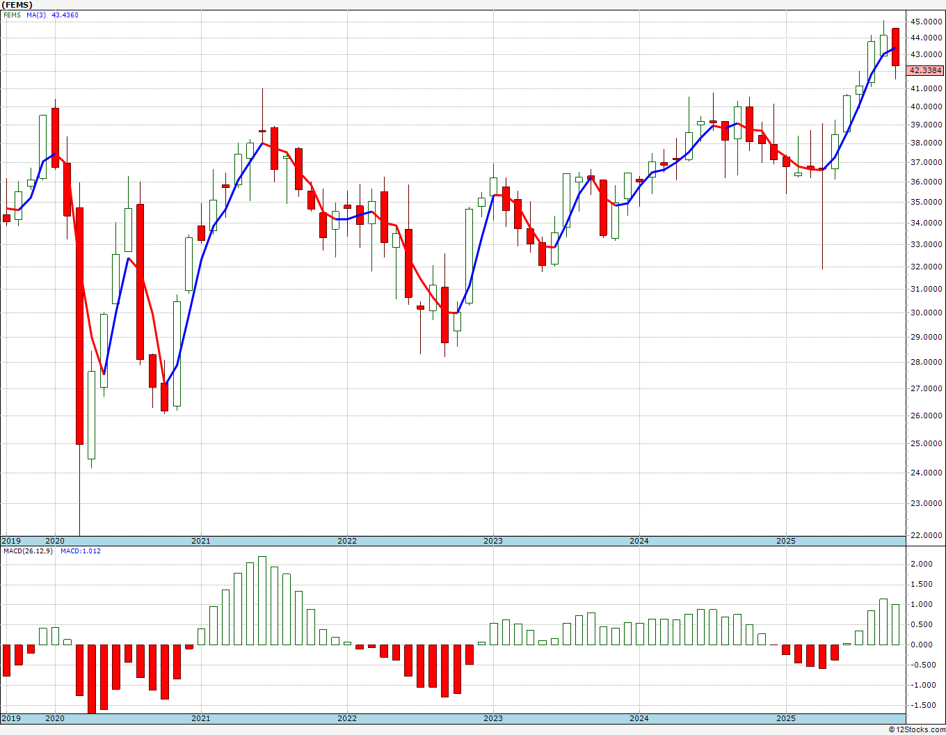
Task: Select 2023 on the price chart time axis
Action: 493,541
